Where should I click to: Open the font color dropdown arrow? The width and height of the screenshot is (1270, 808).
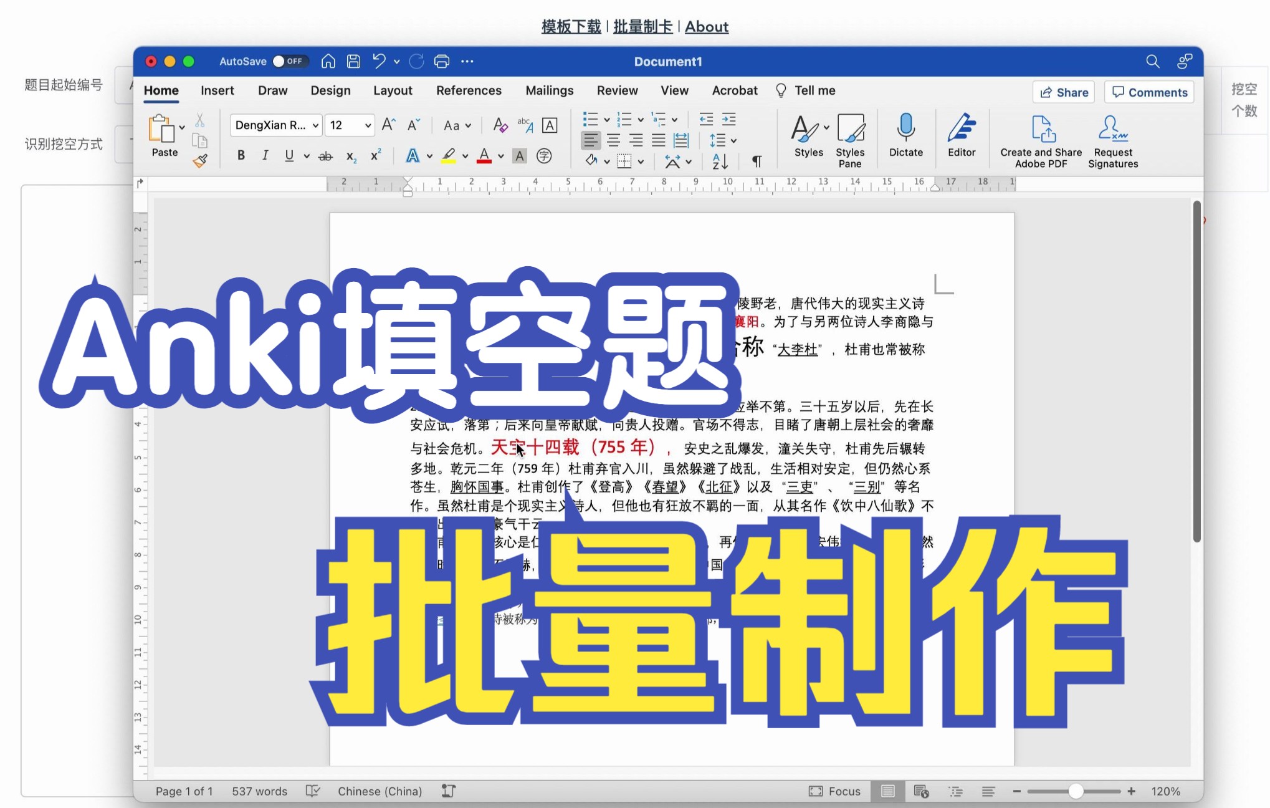[x=500, y=156]
